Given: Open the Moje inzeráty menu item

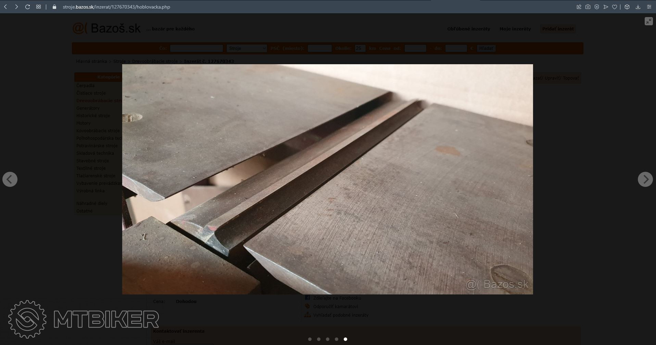Looking at the screenshot, I should (515, 29).
